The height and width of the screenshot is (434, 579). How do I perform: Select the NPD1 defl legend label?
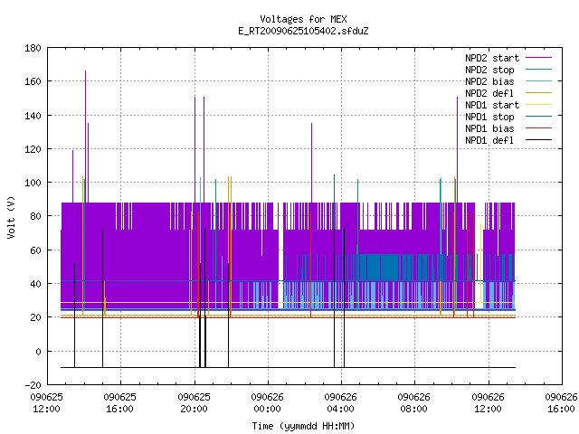(489, 140)
